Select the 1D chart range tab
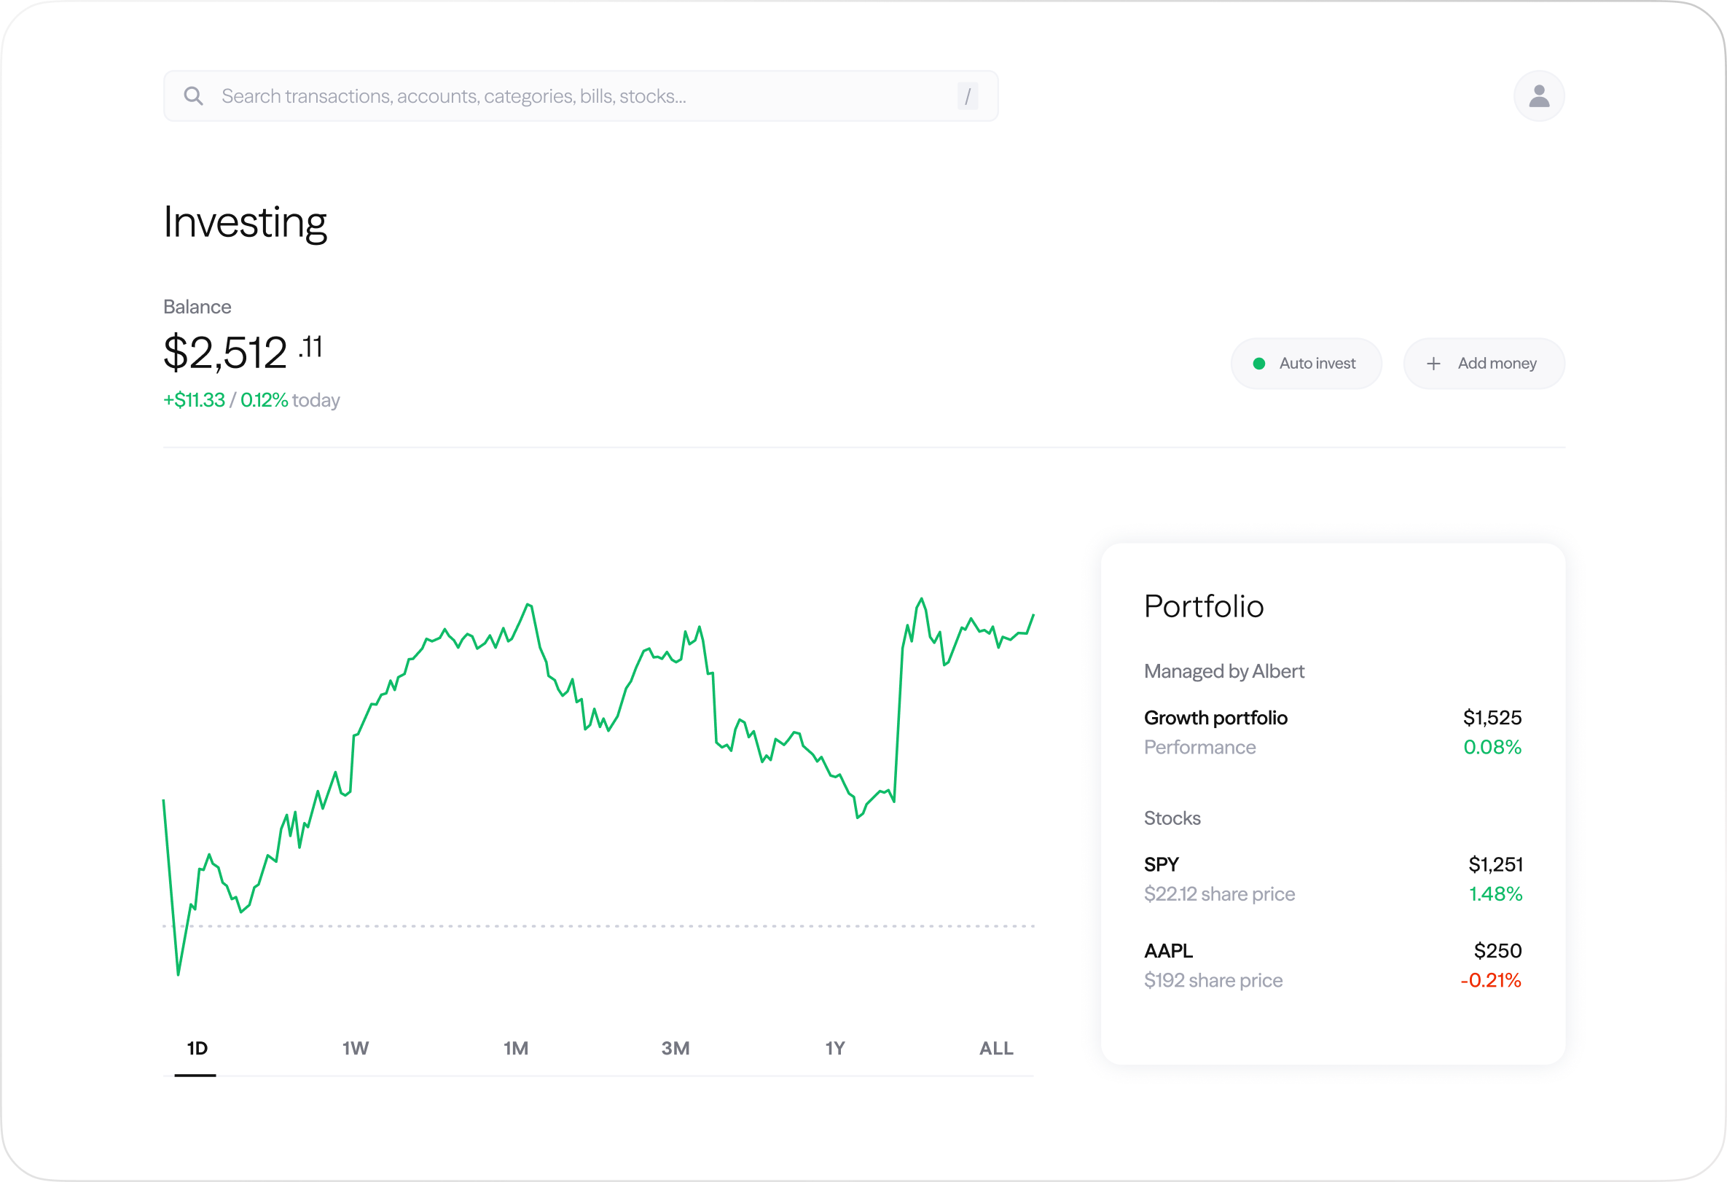 (x=196, y=1047)
